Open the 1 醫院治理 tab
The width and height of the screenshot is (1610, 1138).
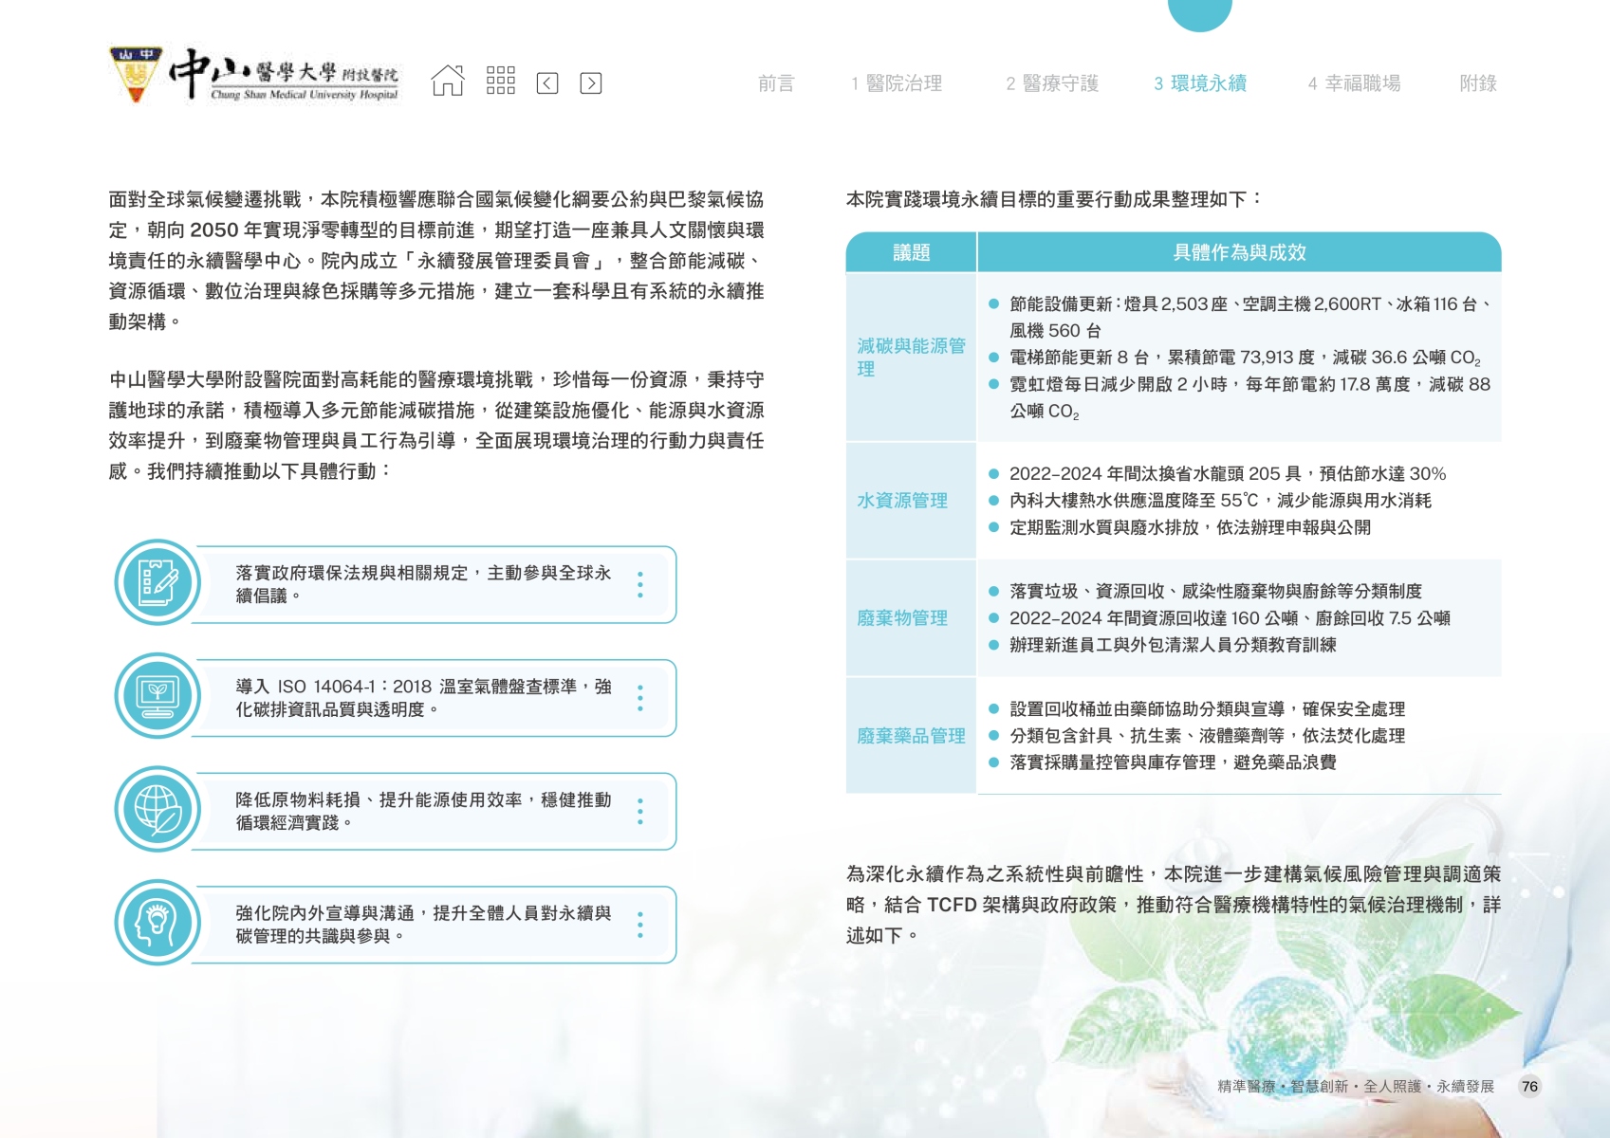[x=897, y=83]
